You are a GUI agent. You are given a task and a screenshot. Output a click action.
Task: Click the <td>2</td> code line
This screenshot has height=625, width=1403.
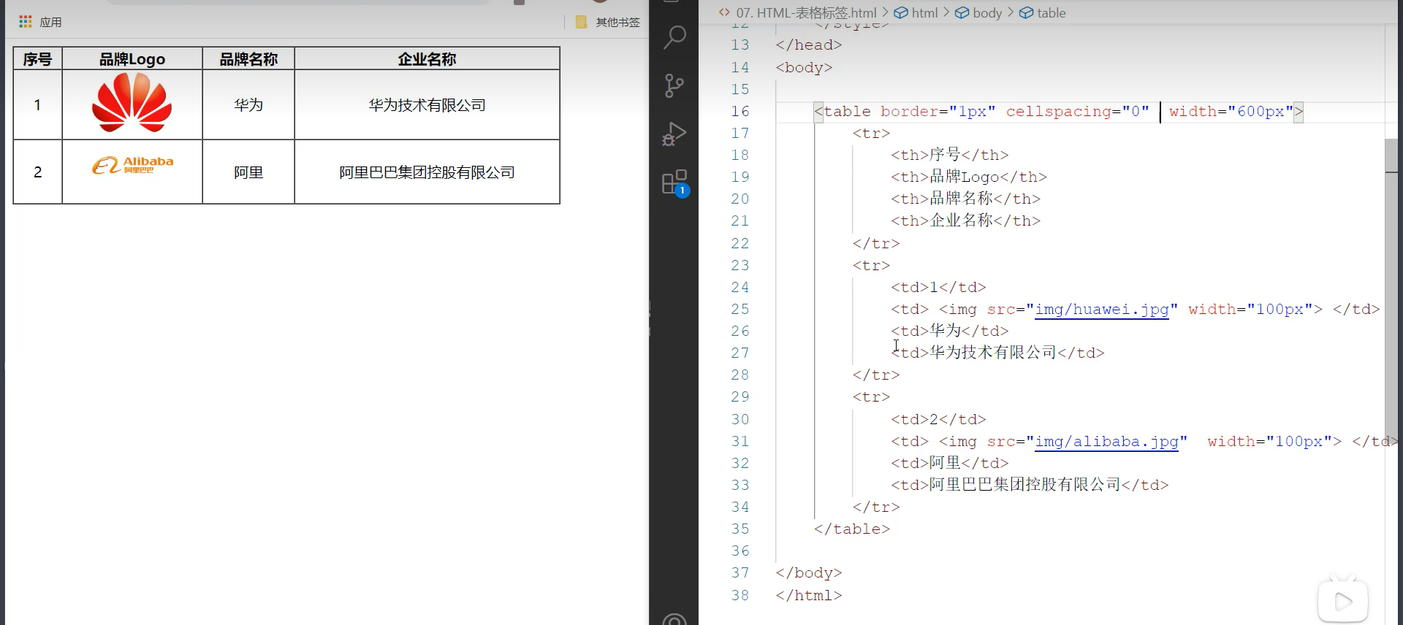(x=938, y=420)
